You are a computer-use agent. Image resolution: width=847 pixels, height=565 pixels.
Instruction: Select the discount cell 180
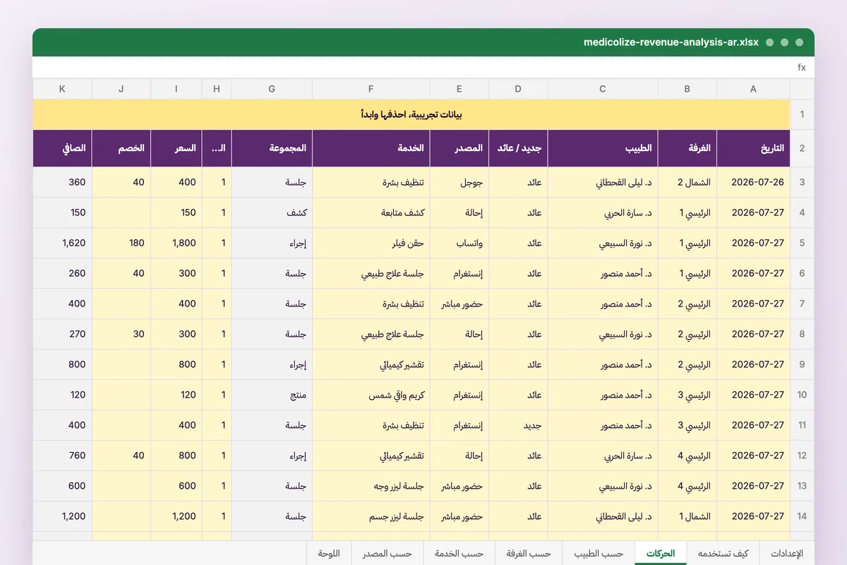tap(121, 243)
